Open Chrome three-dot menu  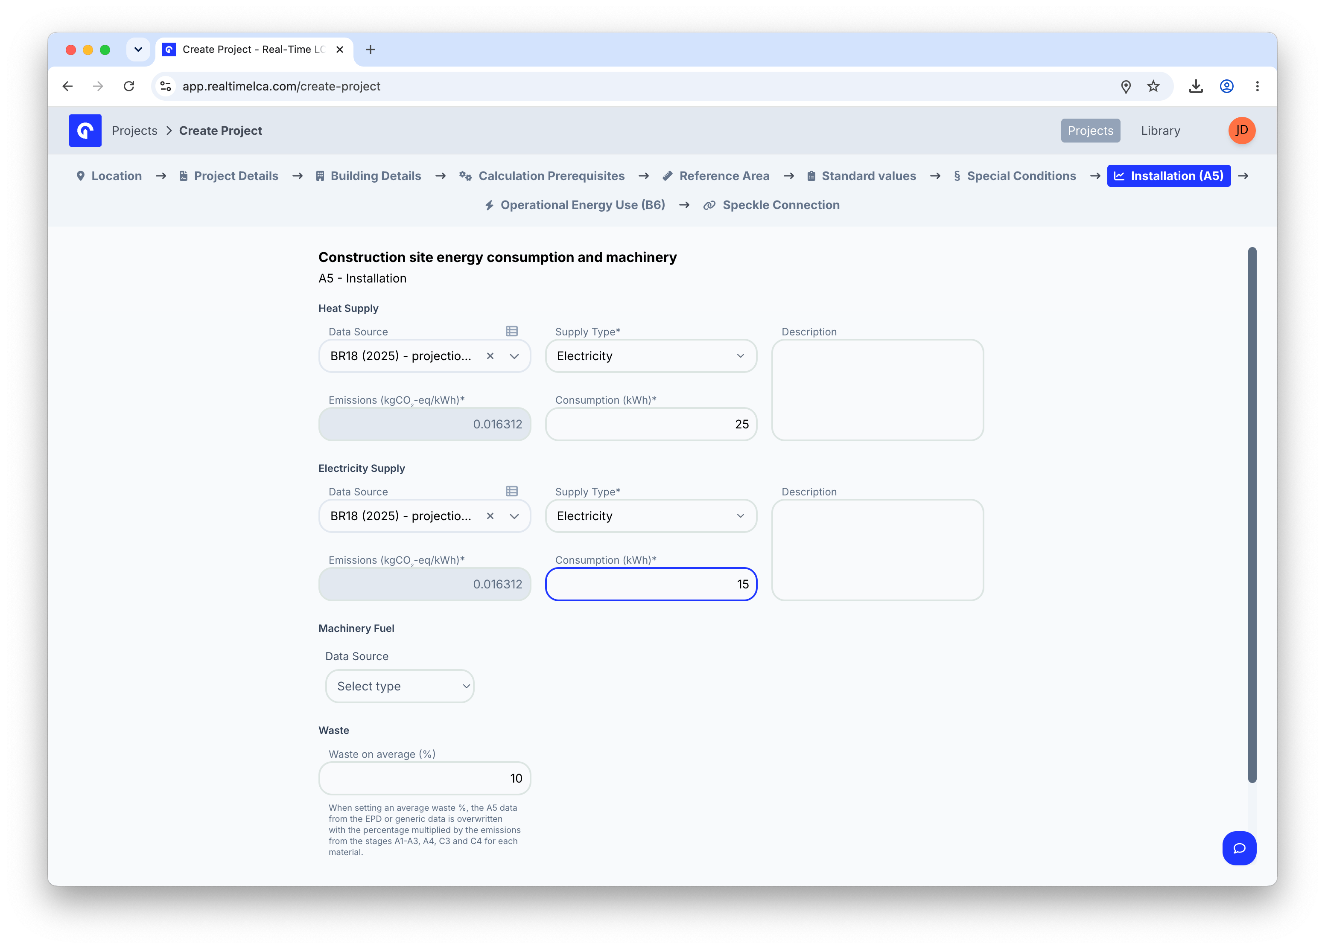coord(1257,87)
